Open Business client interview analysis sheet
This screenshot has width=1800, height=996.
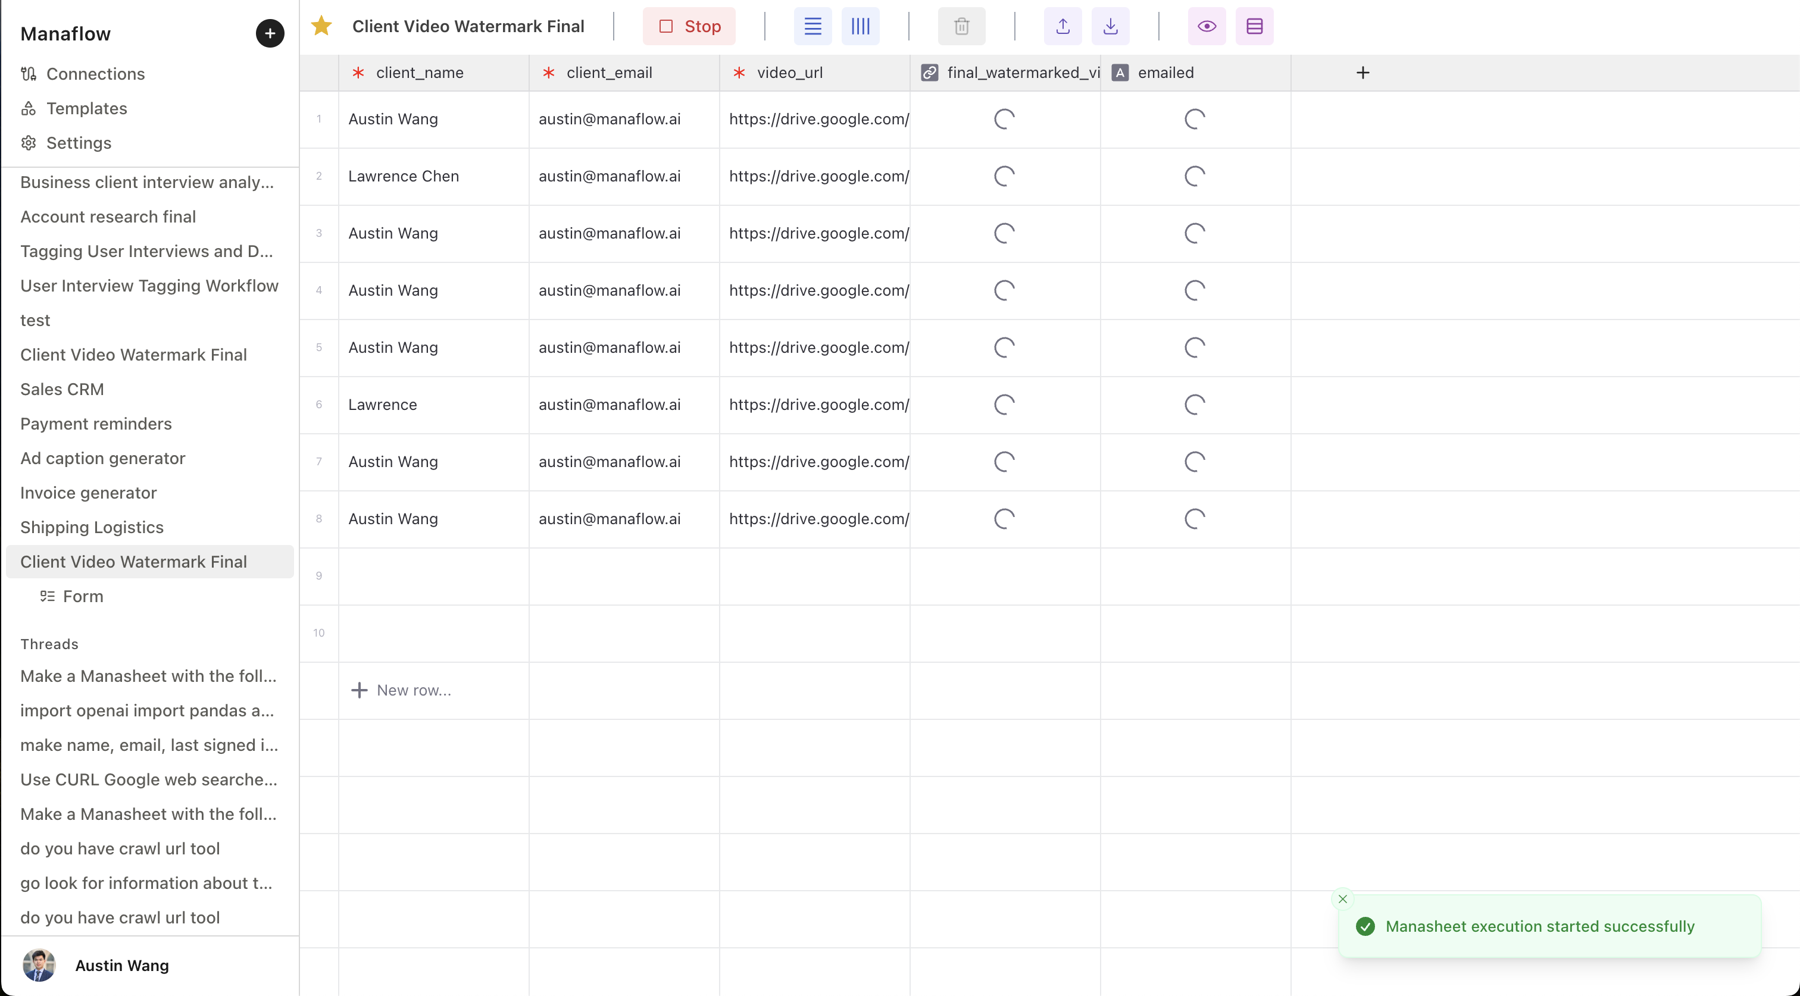tap(149, 182)
